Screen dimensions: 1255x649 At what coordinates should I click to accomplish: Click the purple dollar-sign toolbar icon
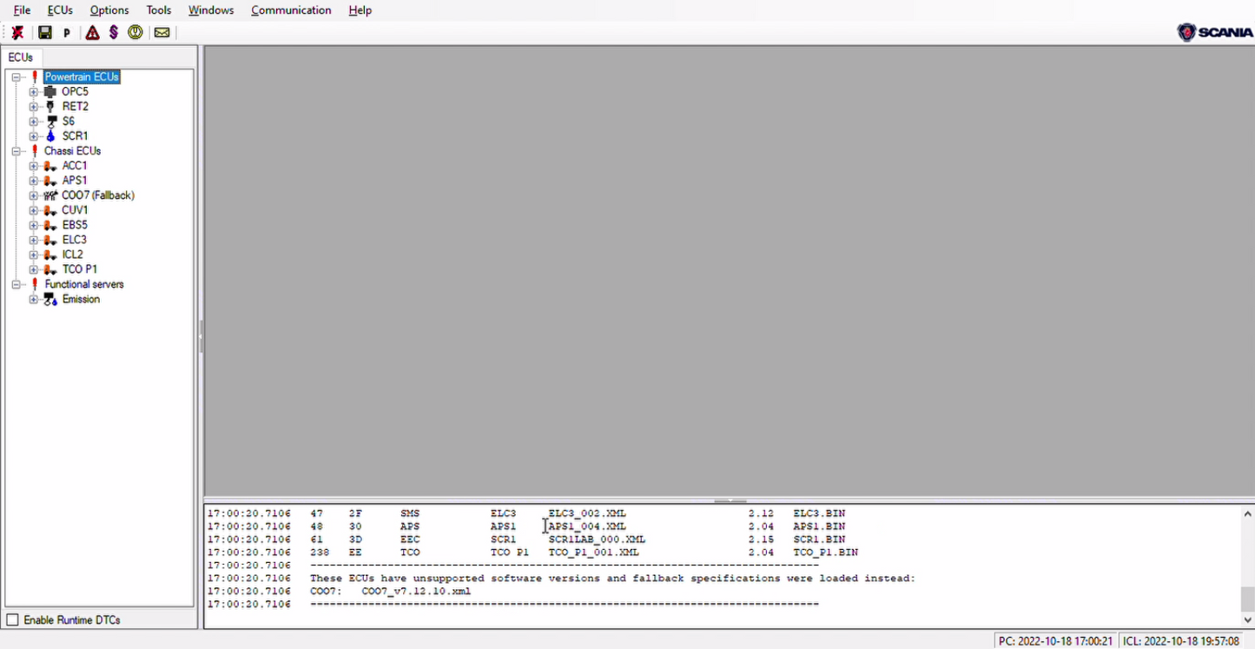pos(114,33)
